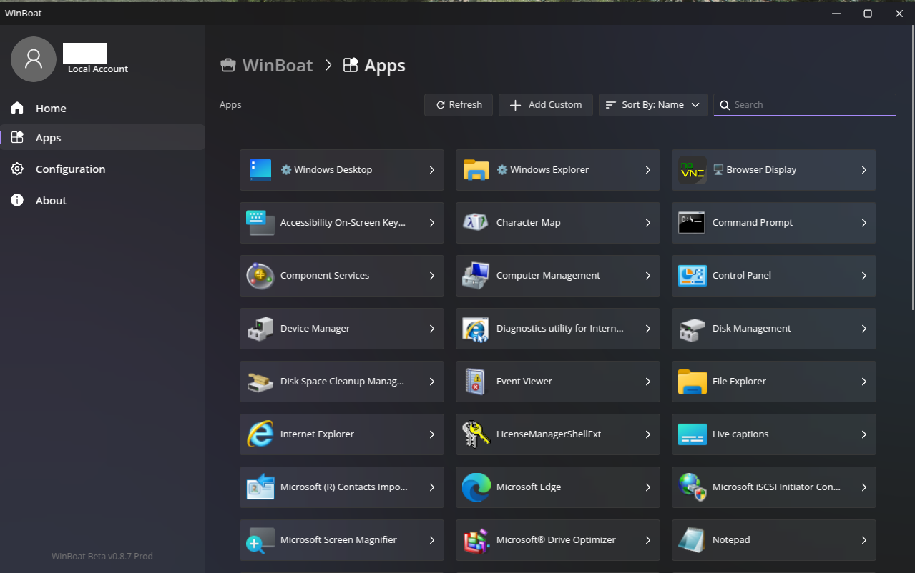Click the vertical scrollbar of apps list

pyautogui.click(x=911, y=168)
